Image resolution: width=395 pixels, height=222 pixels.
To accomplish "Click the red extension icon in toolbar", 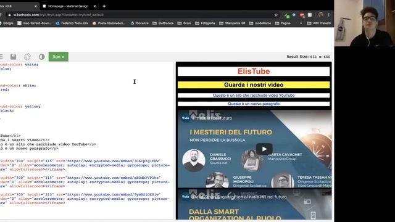I will tap(302, 15).
